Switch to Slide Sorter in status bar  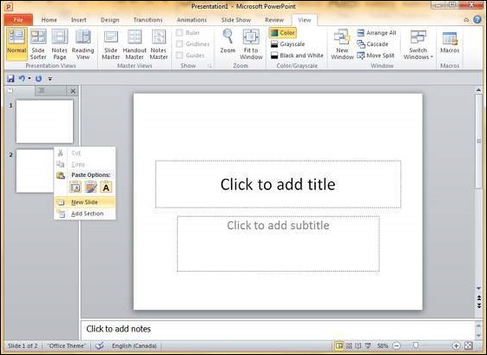349,345
